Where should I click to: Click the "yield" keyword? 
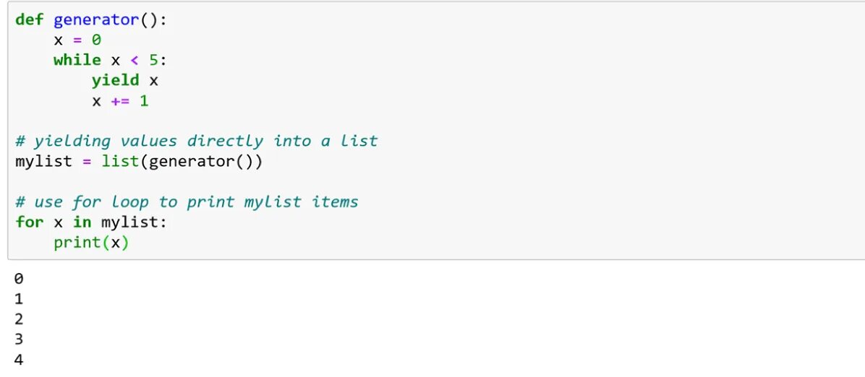(x=115, y=80)
